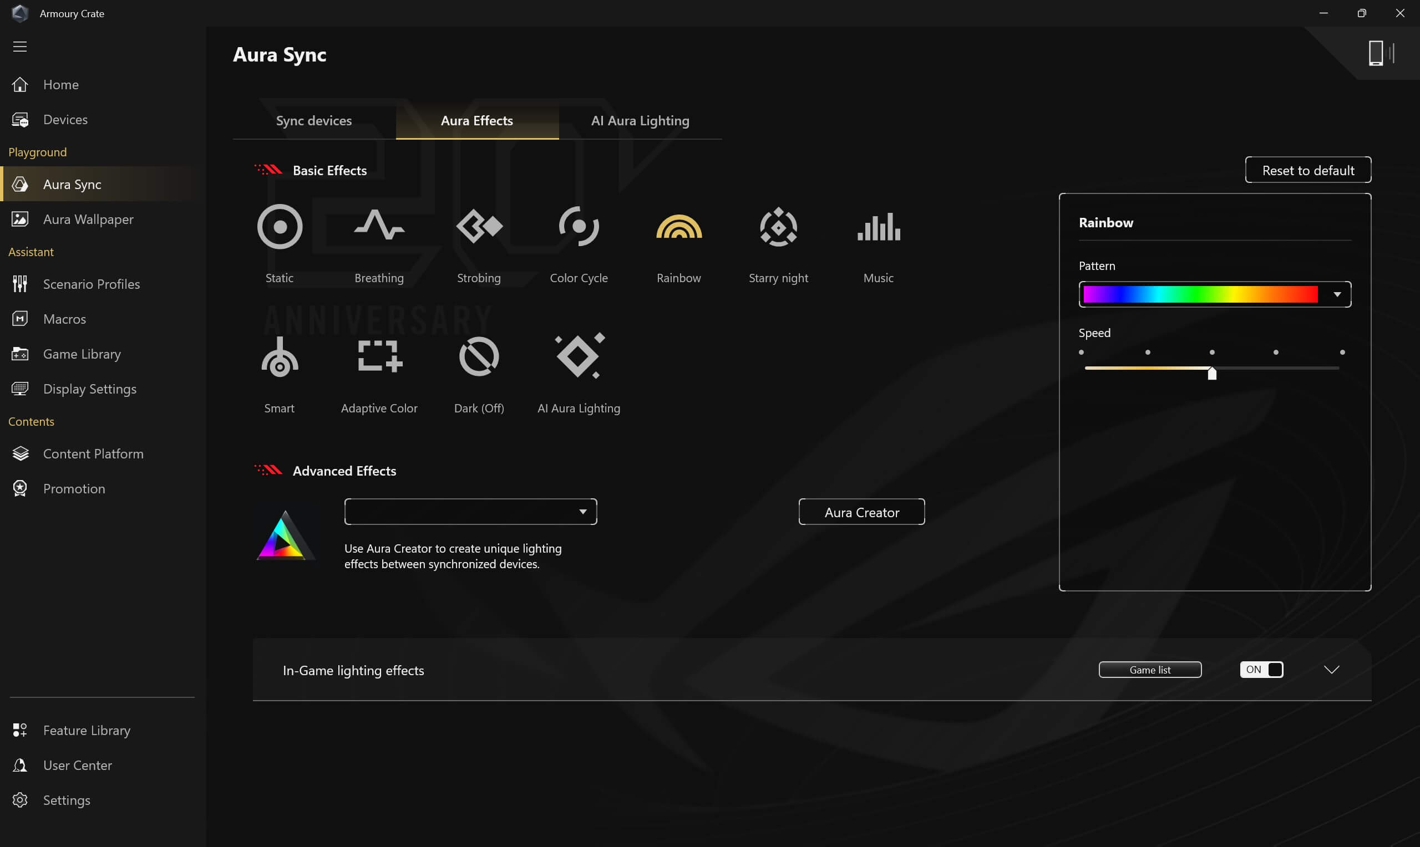The image size is (1420, 847).
Task: Switch to the AI Aura Lighting tab
Action: coord(640,120)
